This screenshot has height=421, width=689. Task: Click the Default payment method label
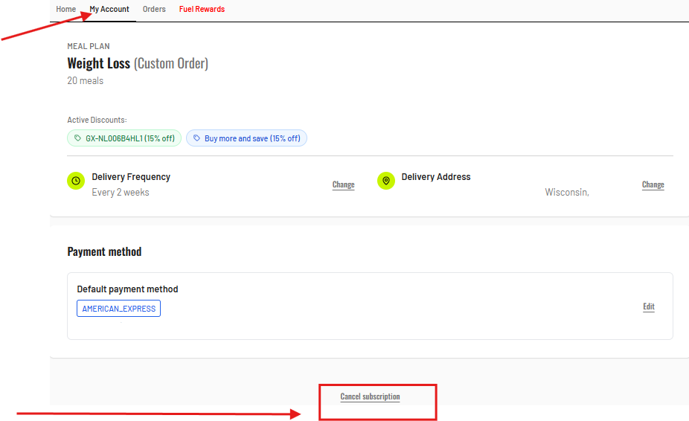coord(127,289)
